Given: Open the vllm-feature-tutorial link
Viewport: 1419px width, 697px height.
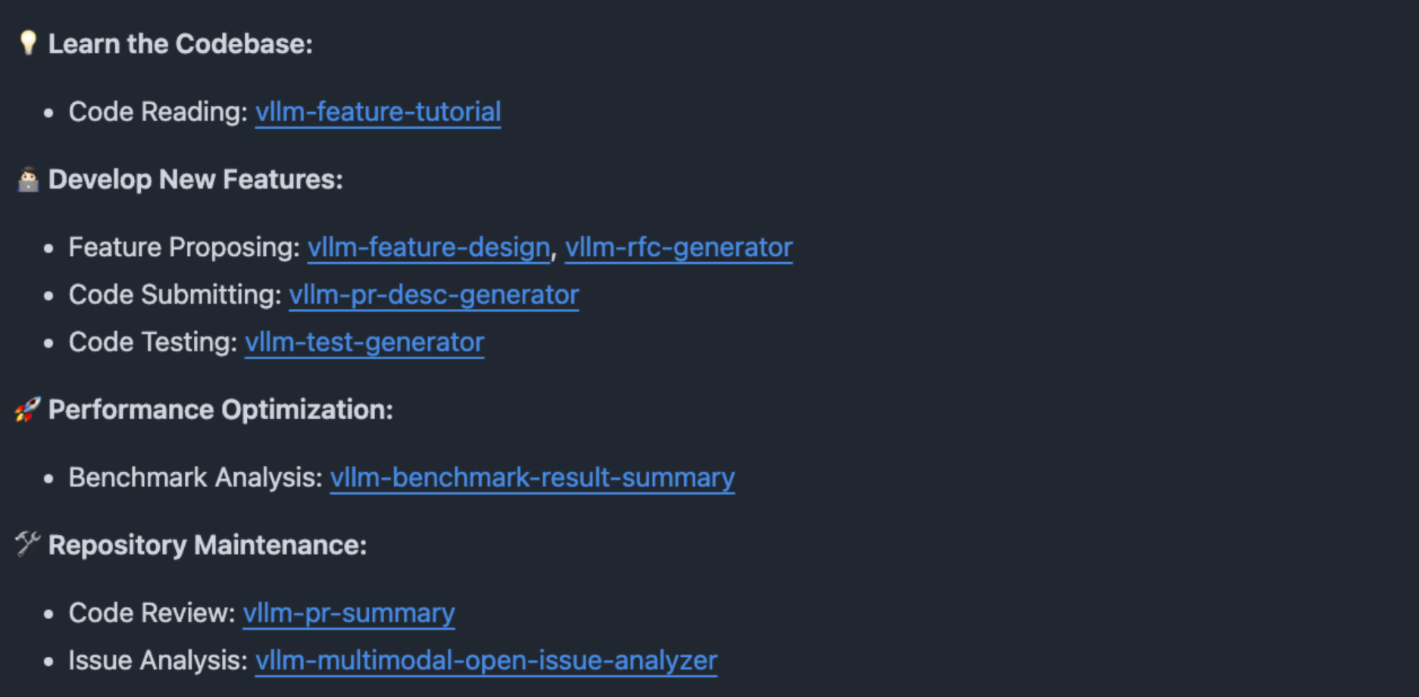Looking at the screenshot, I should (x=377, y=112).
